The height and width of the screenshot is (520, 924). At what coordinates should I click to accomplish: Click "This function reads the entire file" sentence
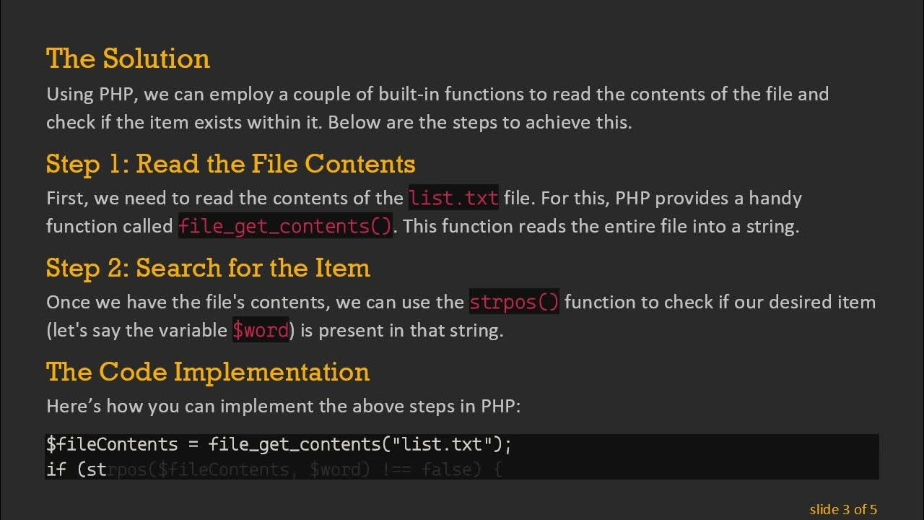pyautogui.click(x=601, y=226)
